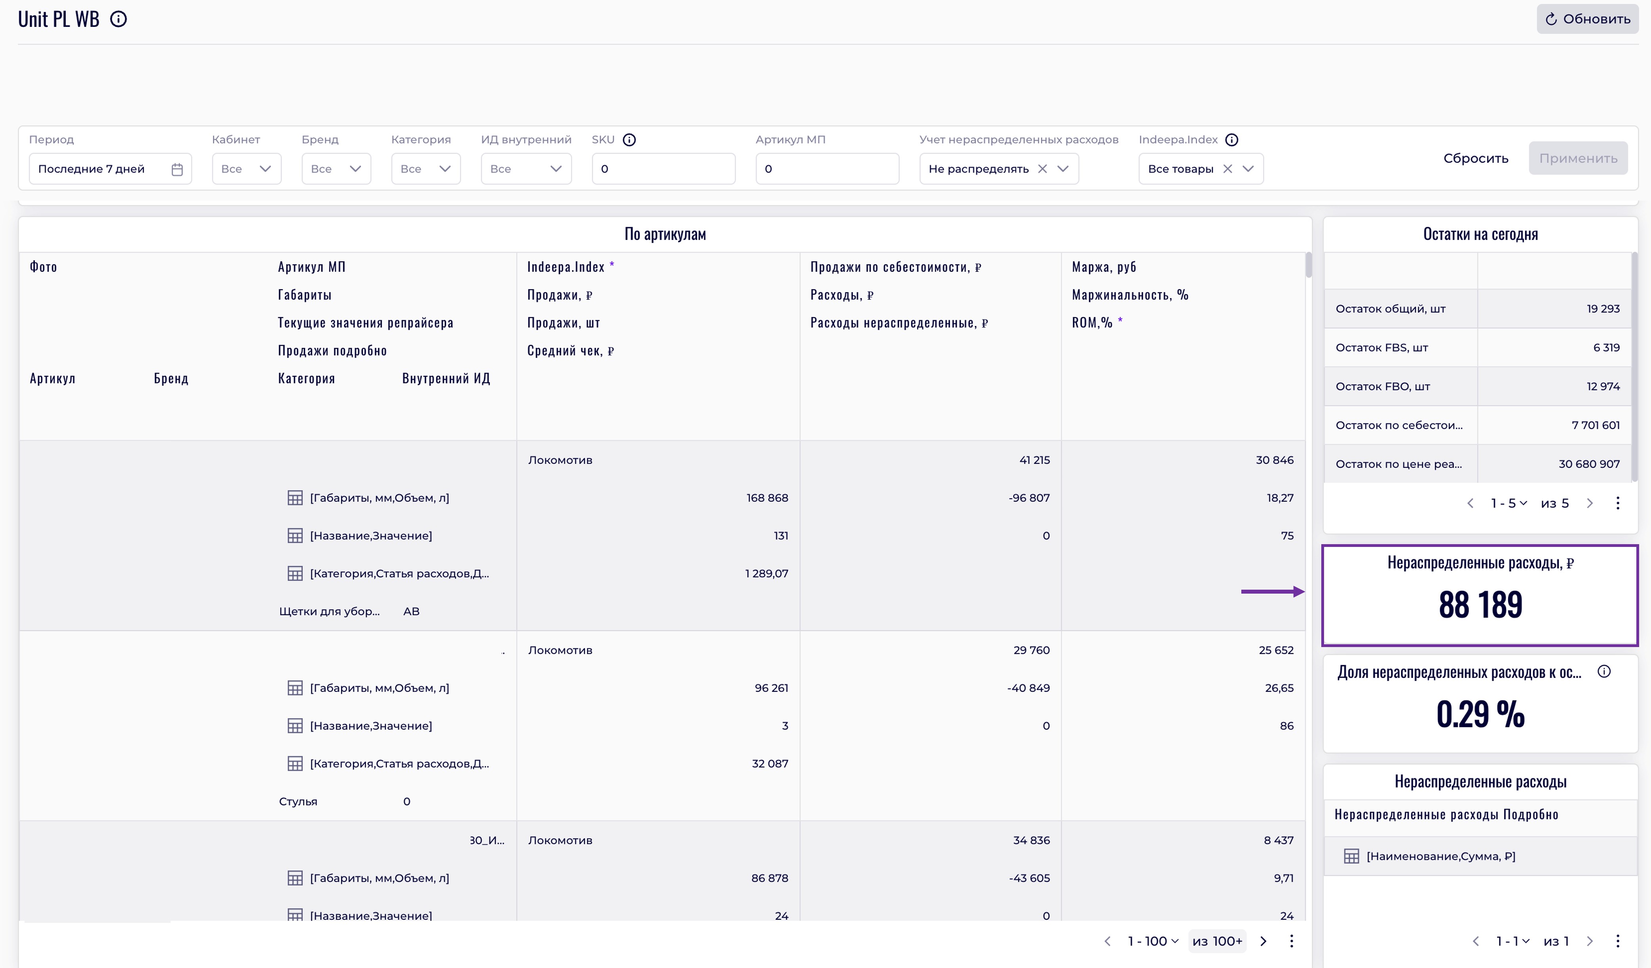Click the SKU info icon
1651x968 pixels.
point(629,140)
